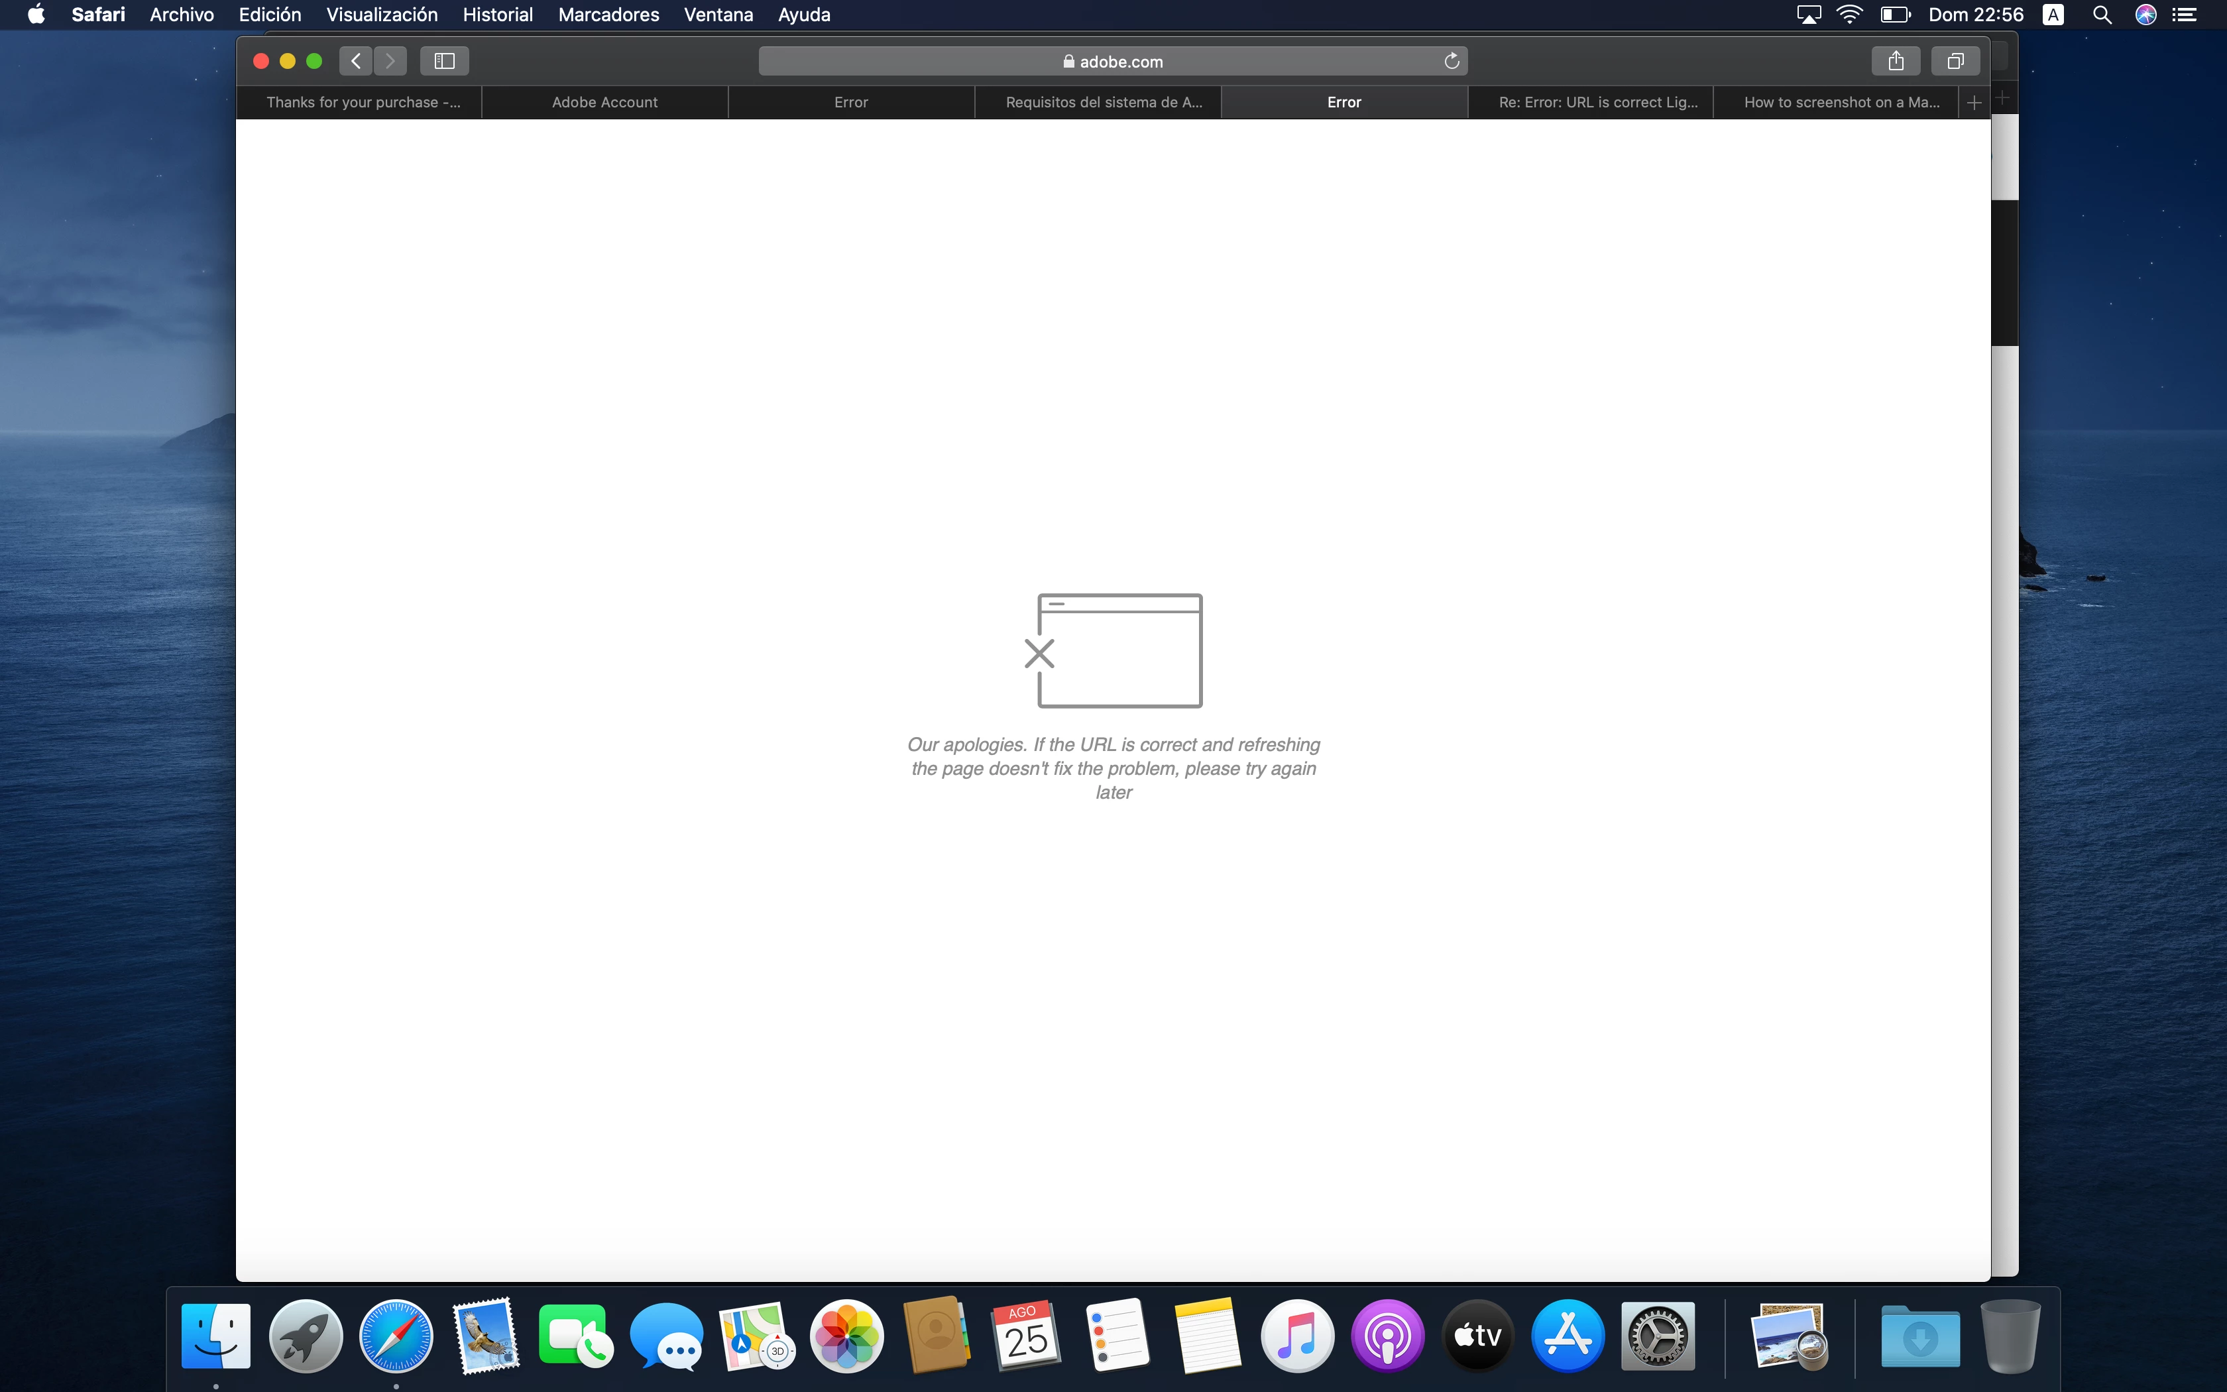This screenshot has height=1392, width=2227.
Task: Open the Share sheet icon
Action: point(1896,61)
